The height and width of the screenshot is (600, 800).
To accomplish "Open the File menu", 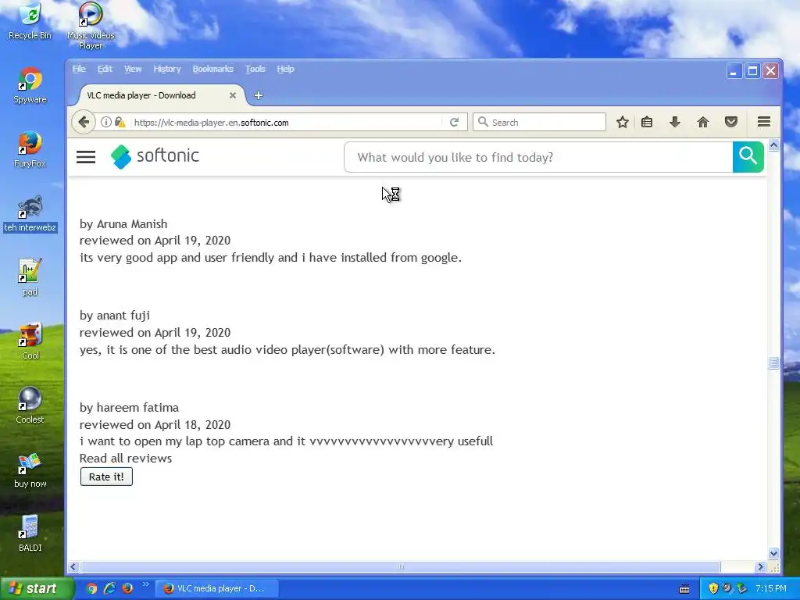I will tap(79, 69).
